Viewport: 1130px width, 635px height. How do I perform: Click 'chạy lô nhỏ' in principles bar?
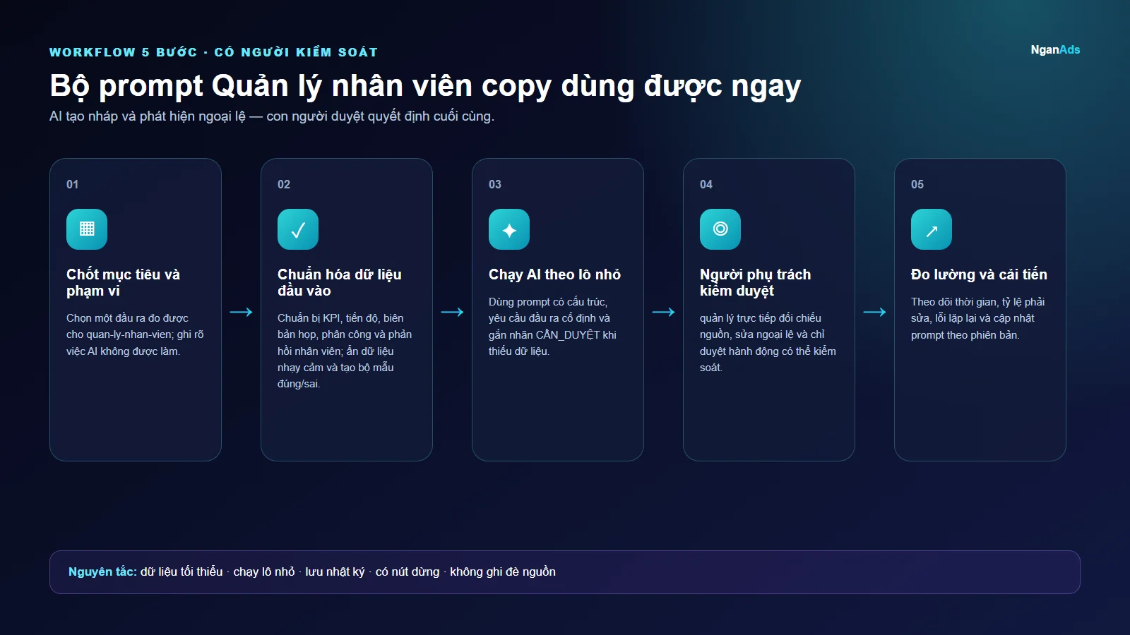pos(264,571)
